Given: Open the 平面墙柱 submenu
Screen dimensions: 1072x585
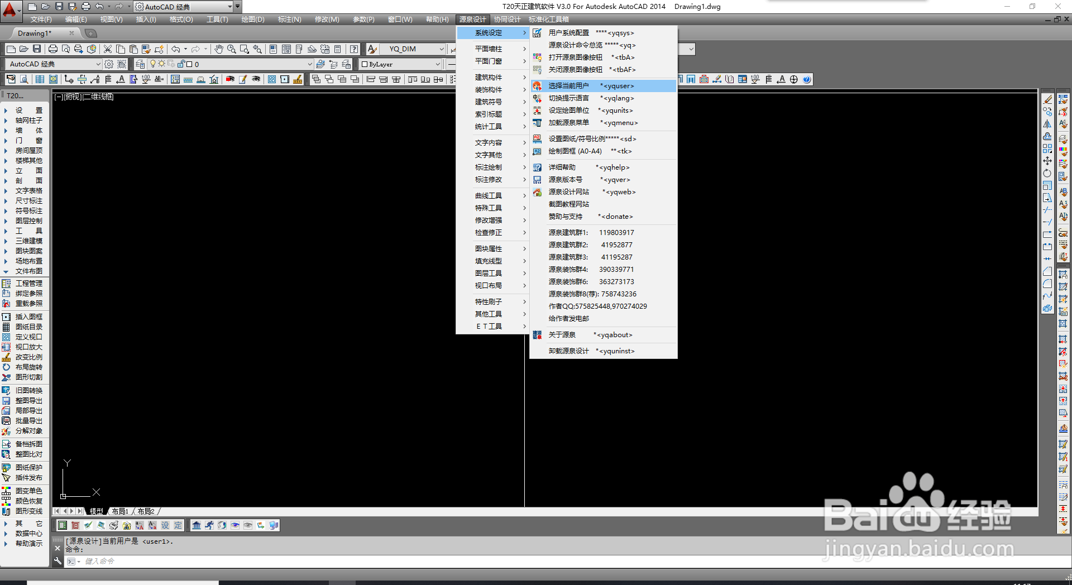Looking at the screenshot, I should tap(492, 49).
